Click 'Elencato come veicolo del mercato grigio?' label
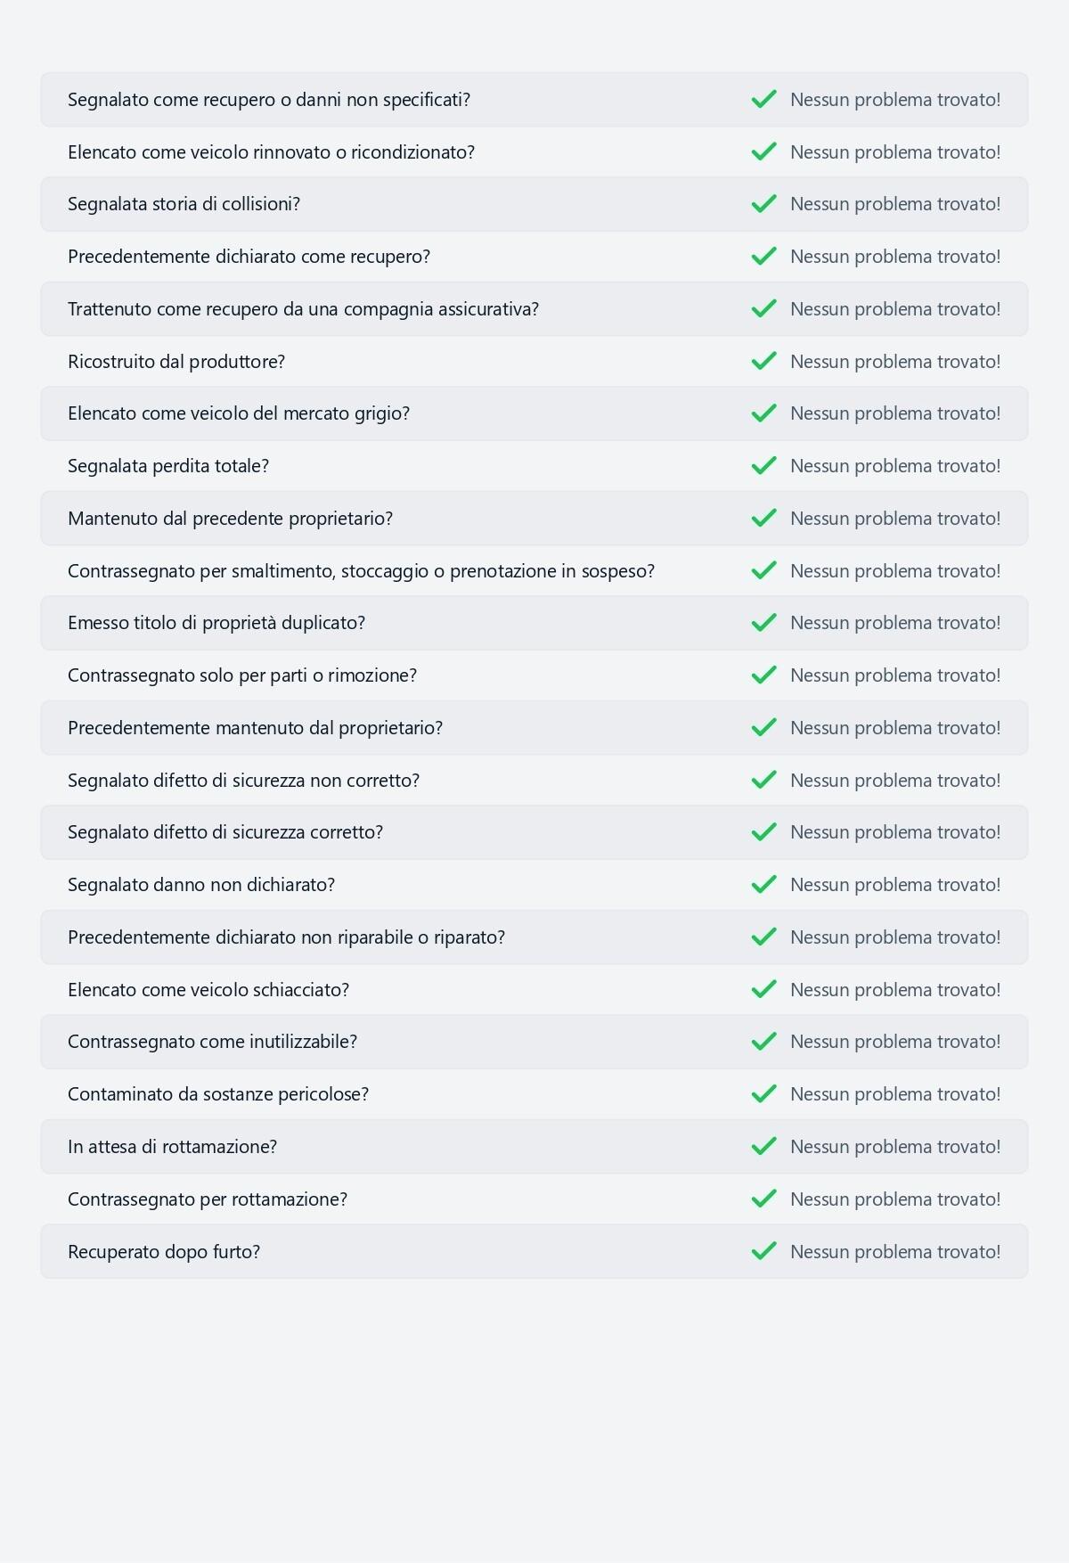Viewport: 1069px width, 1563px height. point(238,413)
